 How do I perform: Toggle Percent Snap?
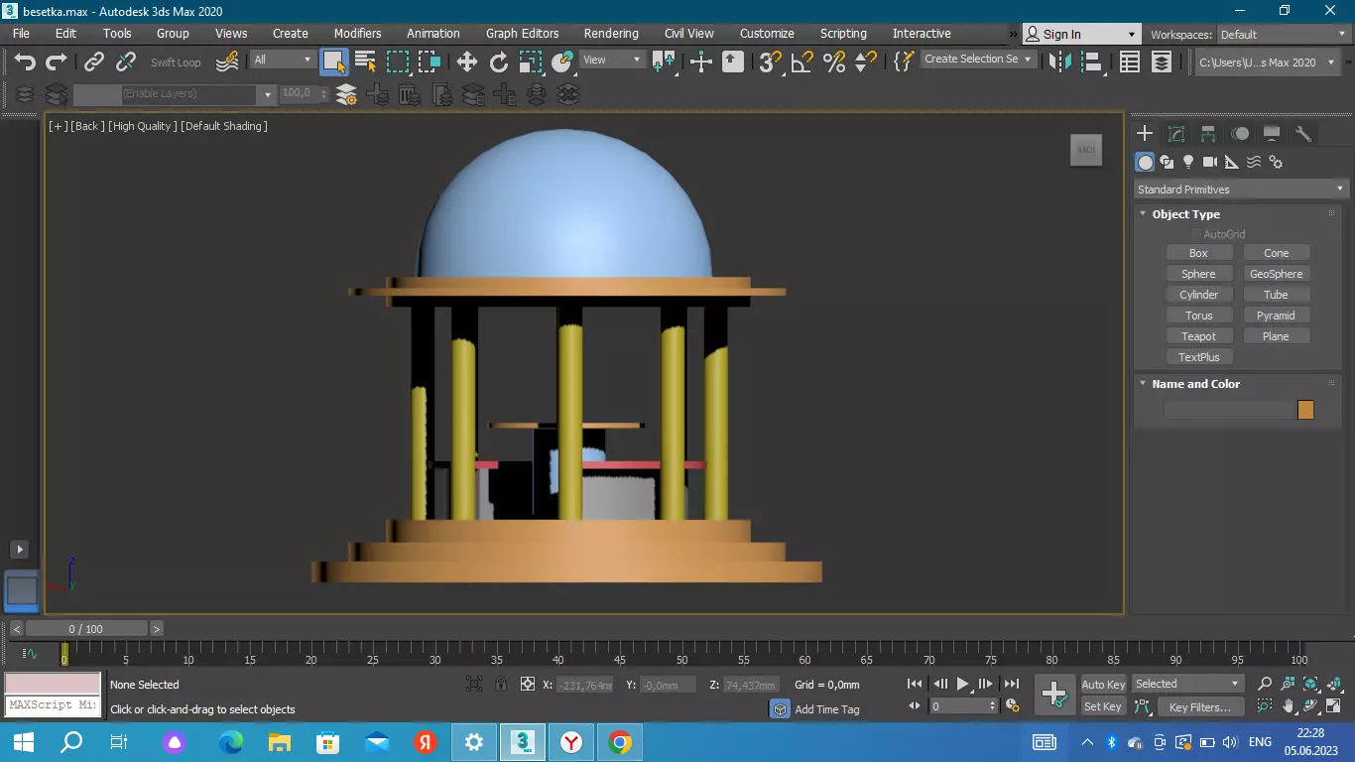pos(834,62)
